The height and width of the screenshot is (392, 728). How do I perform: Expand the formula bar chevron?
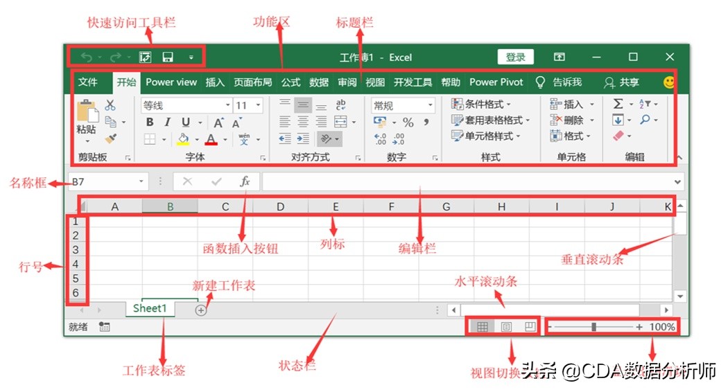click(x=678, y=182)
